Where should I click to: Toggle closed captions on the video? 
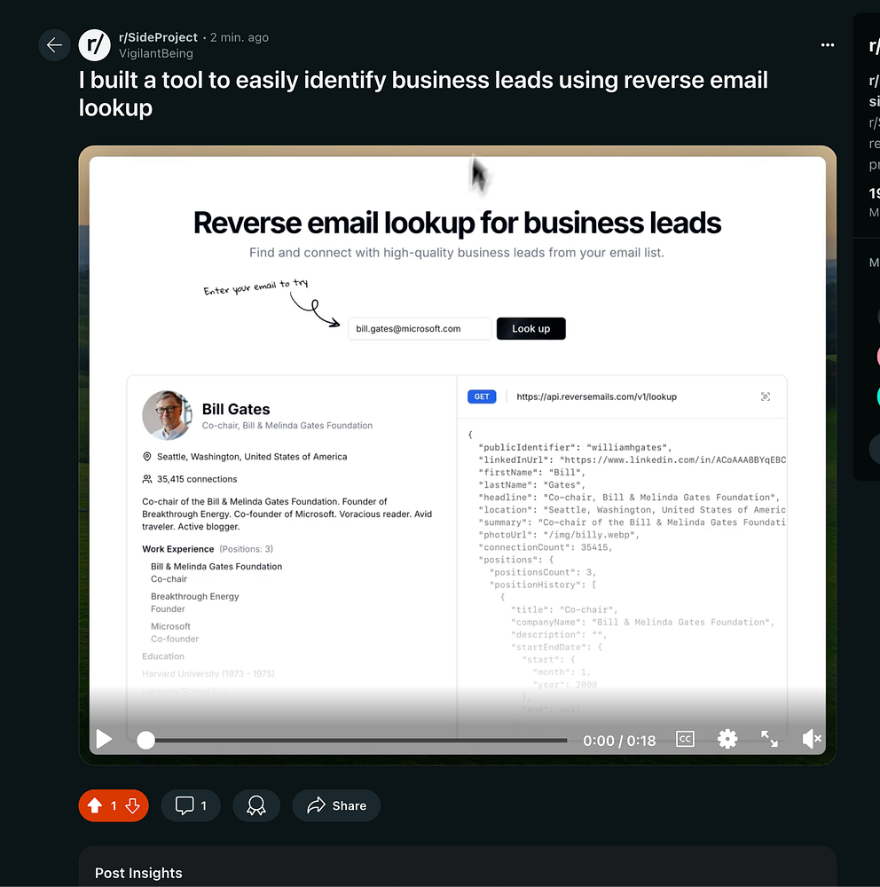[685, 739]
